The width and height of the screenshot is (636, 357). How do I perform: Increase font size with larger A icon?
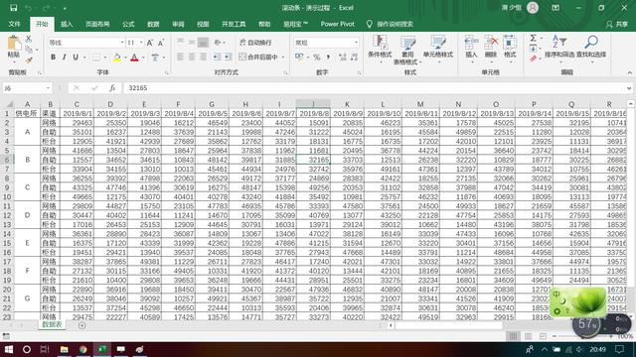[x=150, y=43]
